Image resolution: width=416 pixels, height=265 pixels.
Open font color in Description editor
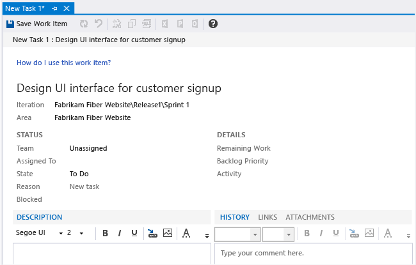point(186,233)
